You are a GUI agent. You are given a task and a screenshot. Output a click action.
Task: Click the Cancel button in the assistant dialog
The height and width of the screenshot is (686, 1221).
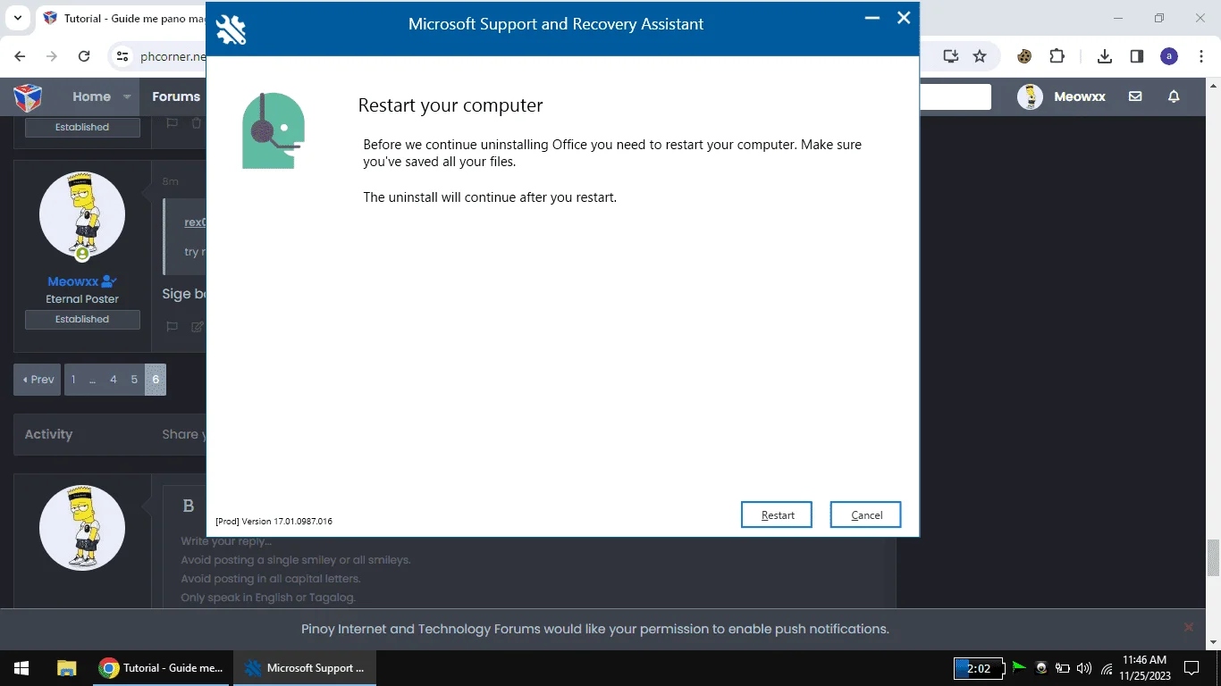tap(865, 514)
